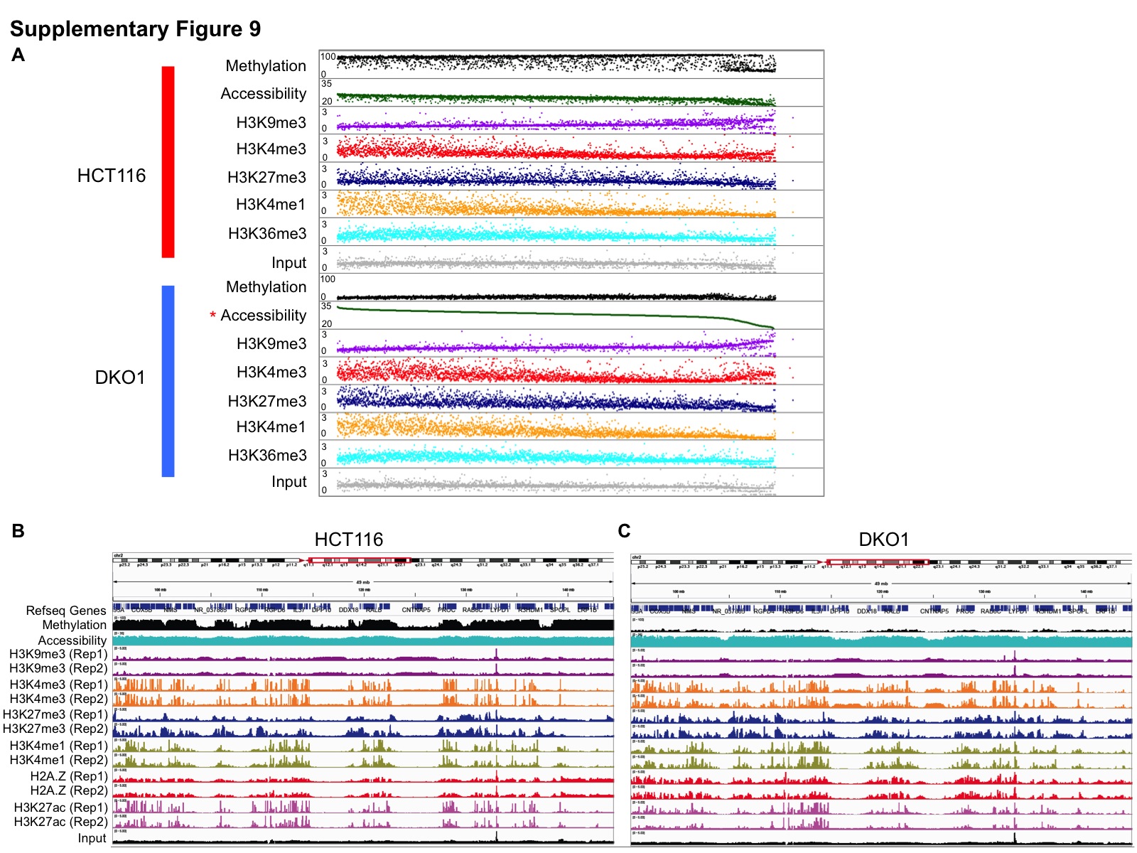Image resolution: width=1137 pixels, height=853 pixels.
Task: Click the teal Accessibility track in panel B
Action: (x=362, y=640)
